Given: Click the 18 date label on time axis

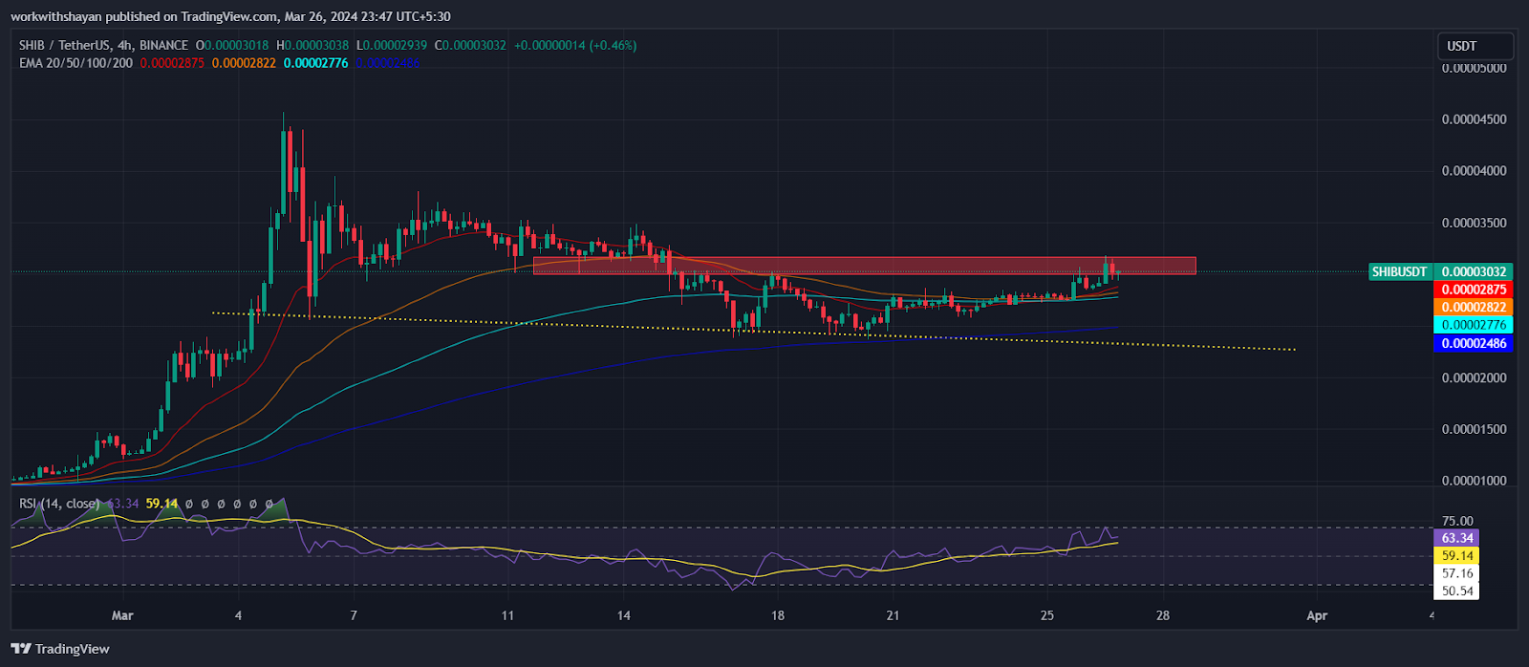Looking at the screenshot, I should click(x=778, y=615).
